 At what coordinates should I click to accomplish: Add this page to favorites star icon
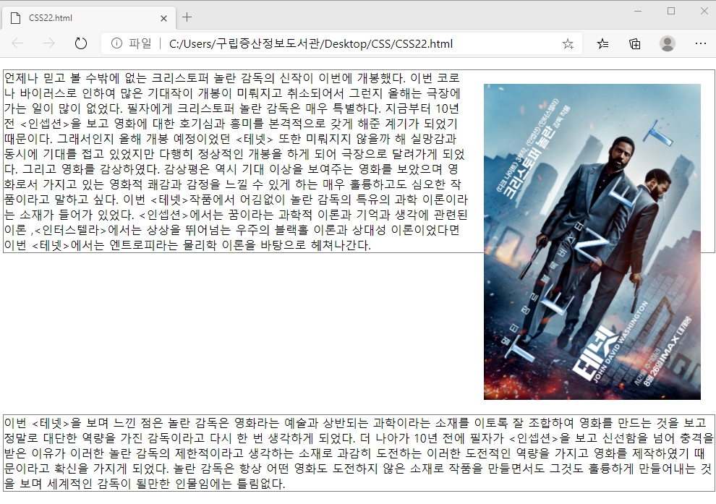pos(568,44)
